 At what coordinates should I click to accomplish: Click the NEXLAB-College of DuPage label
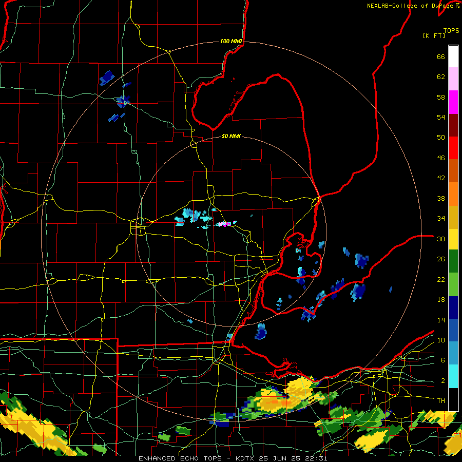click(411, 6)
